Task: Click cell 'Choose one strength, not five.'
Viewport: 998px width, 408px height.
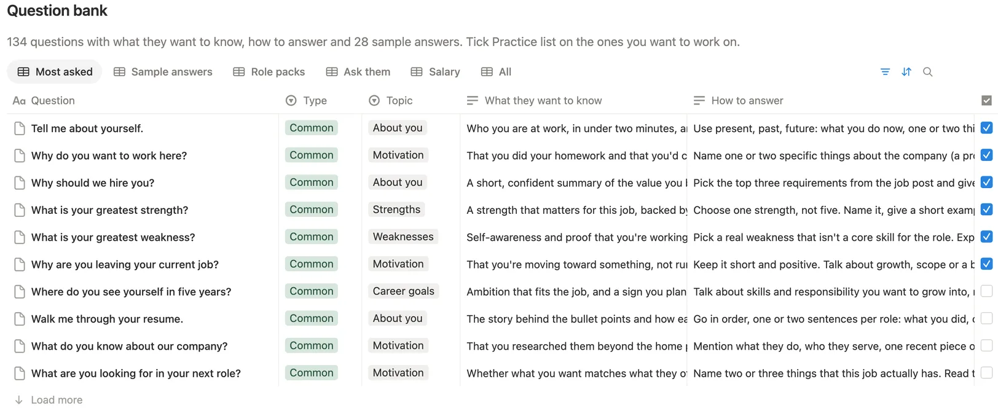Action: pyautogui.click(x=831, y=210)
